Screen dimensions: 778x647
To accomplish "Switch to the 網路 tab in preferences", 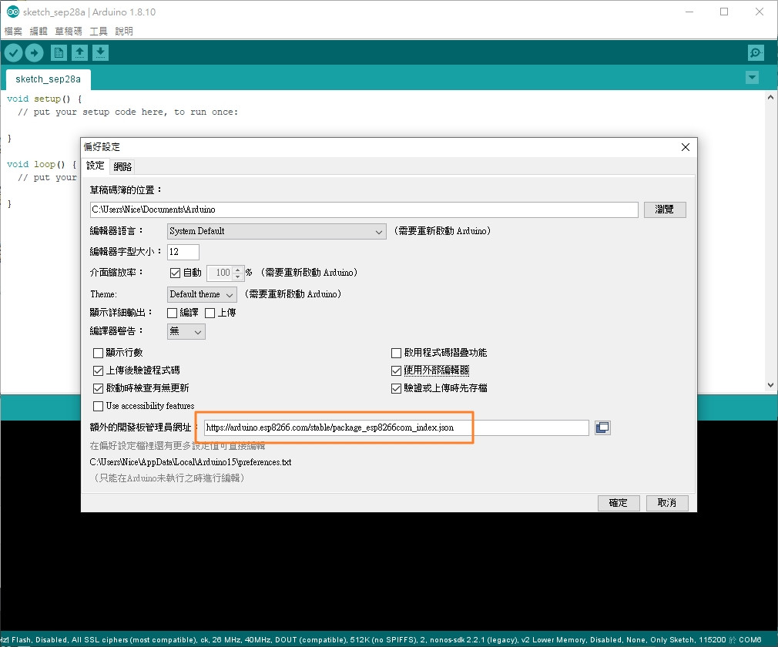I will pos(122,166).
